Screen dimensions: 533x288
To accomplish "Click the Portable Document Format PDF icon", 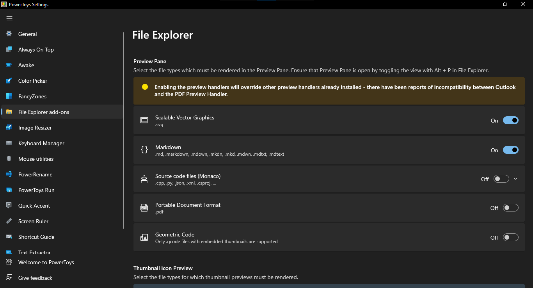I will 144,208.
